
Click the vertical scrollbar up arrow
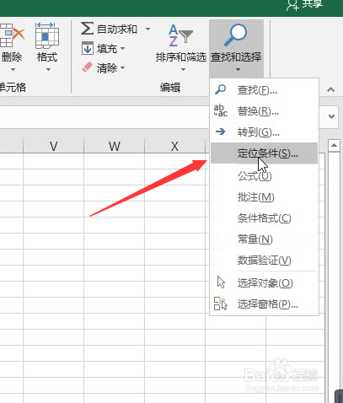pos(334,146)
